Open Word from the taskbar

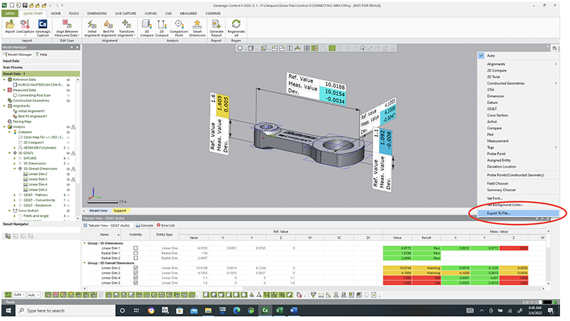[x=294, y=310]
